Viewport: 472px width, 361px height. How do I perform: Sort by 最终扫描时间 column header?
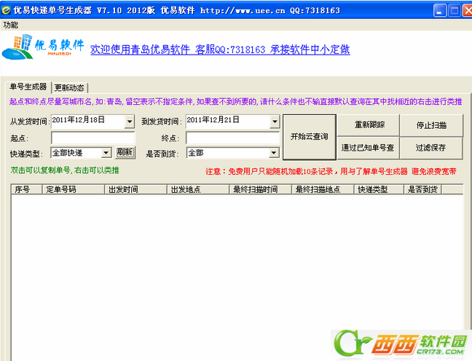click(x=261, y=189)
